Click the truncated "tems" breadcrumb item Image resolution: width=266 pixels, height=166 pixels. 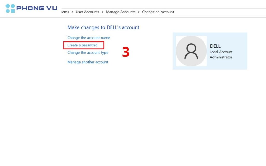pyautogui.click(x=65, y=12)
